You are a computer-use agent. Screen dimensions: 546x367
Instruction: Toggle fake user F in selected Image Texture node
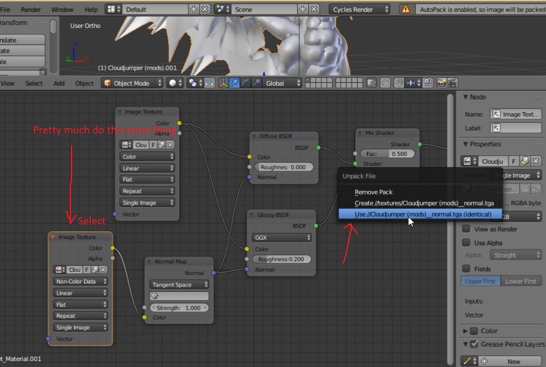[x=87, y=269]
